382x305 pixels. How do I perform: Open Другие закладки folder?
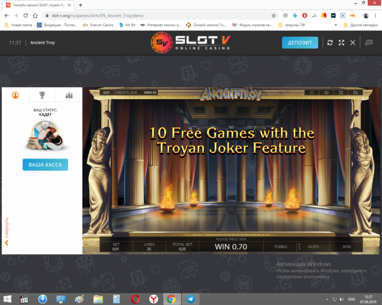coord(361,25)
